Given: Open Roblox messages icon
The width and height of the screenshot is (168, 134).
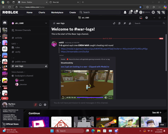Looking at the screenshot, I should pos(136,12).
